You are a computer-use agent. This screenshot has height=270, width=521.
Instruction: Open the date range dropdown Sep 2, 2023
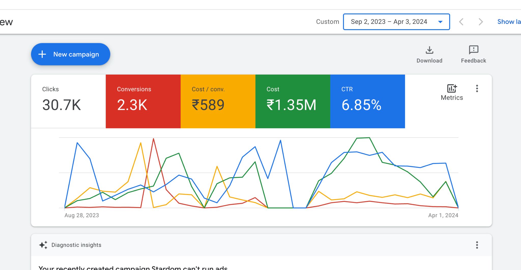pos(396,22)
